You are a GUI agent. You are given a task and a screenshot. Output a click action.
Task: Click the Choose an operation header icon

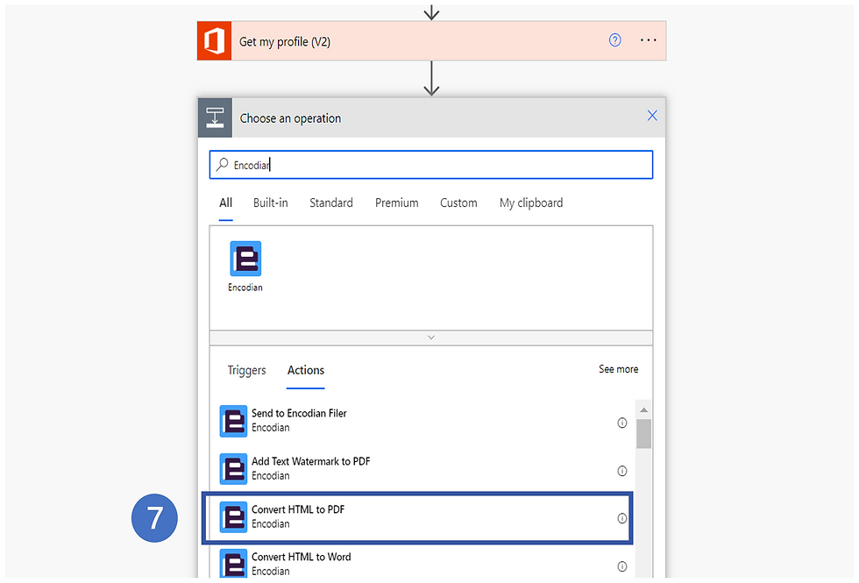pyautogui.click(x=215, y=117)
